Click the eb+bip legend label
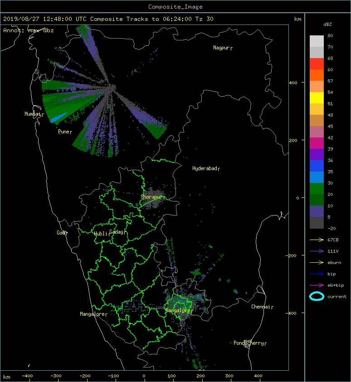This screenshot has width=351, height=382. click(x=336, y=285)
